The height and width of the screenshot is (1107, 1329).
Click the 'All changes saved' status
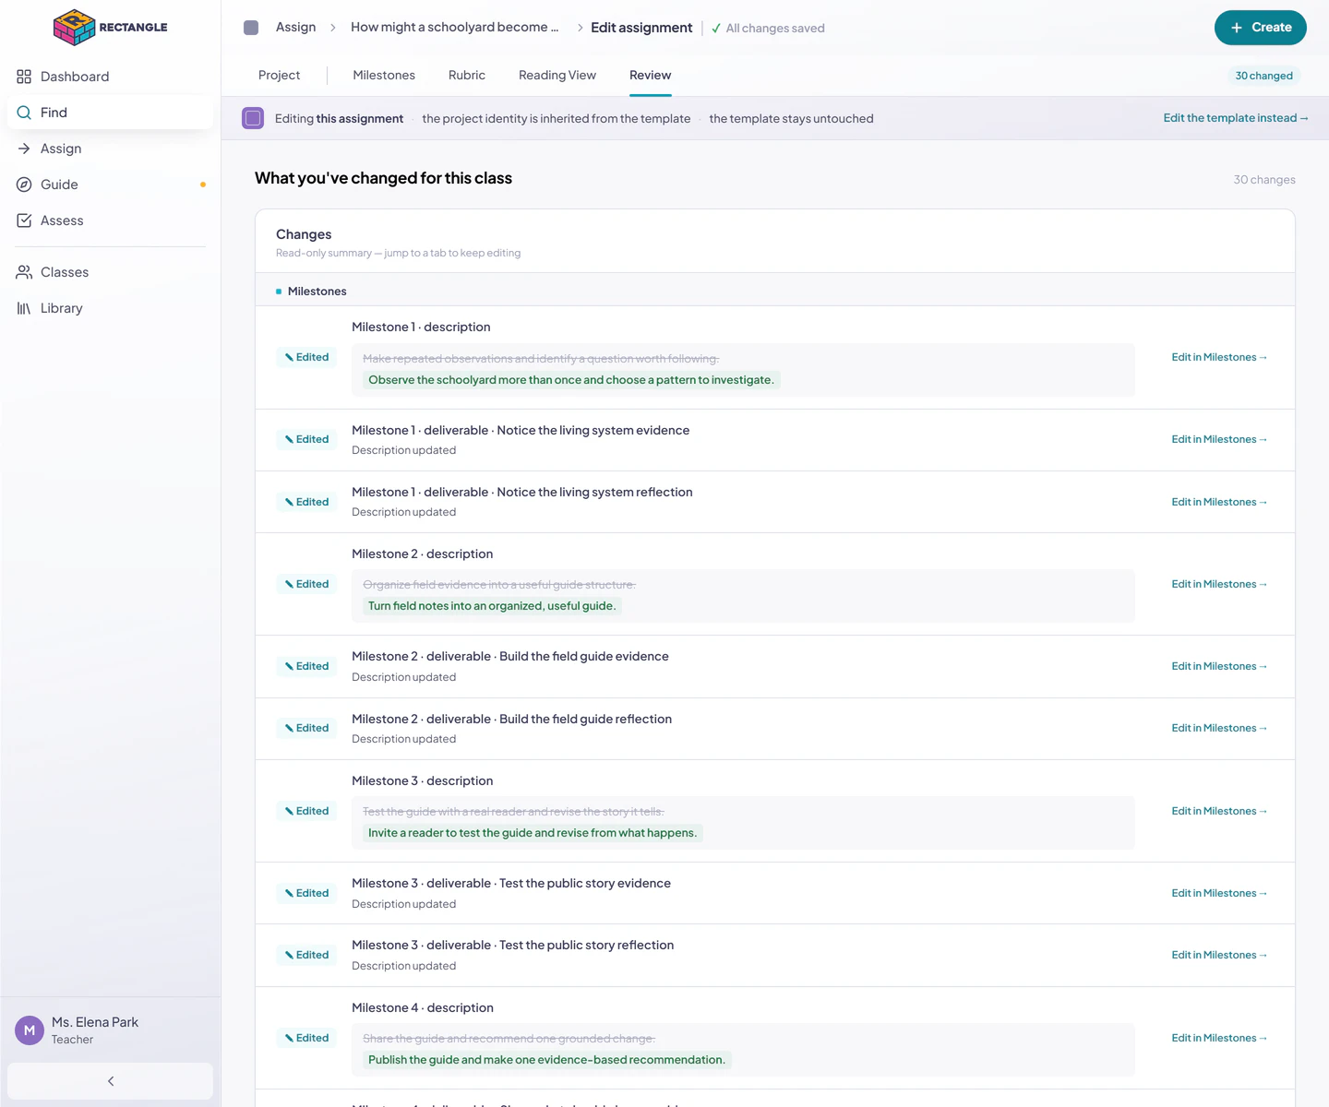coord(768,29)
